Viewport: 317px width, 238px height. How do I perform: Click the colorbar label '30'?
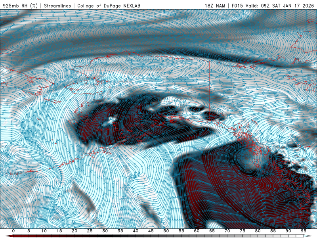click(105, 231)
